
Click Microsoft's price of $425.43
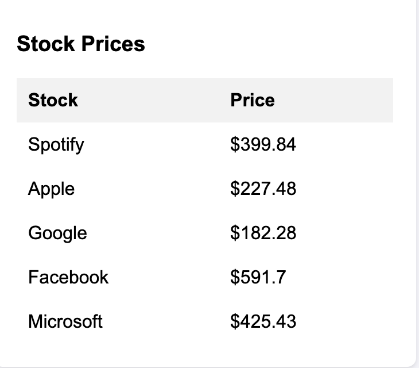pyautogui.click(x=263, y=321)
